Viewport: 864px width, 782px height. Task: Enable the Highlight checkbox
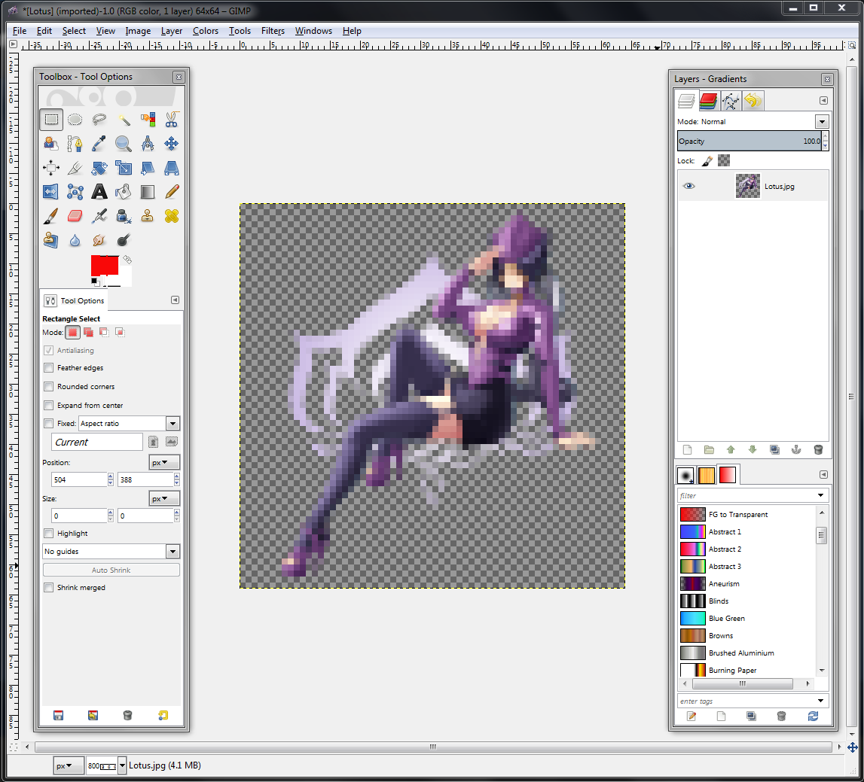click(x=48, y=534)
